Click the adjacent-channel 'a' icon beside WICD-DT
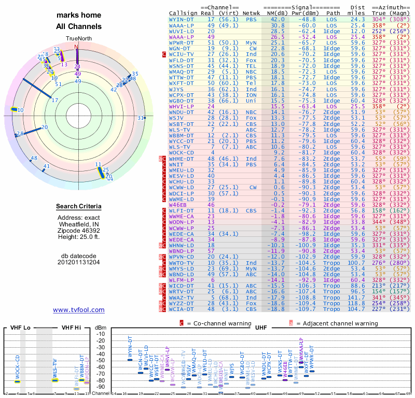415x398 pixels. point(160,286)
